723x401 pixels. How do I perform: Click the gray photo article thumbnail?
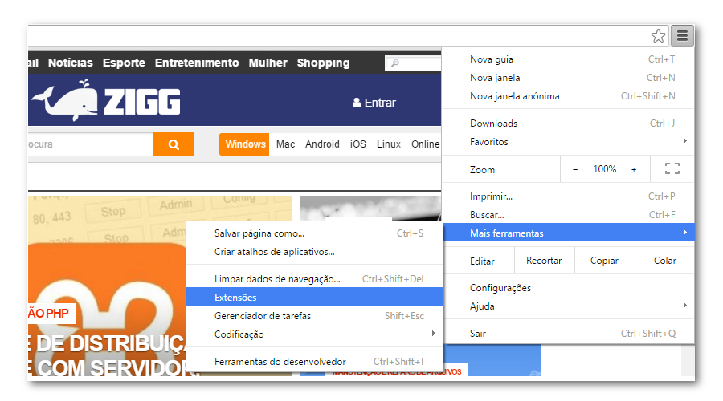pyautogui.click(x=370, y=208)
